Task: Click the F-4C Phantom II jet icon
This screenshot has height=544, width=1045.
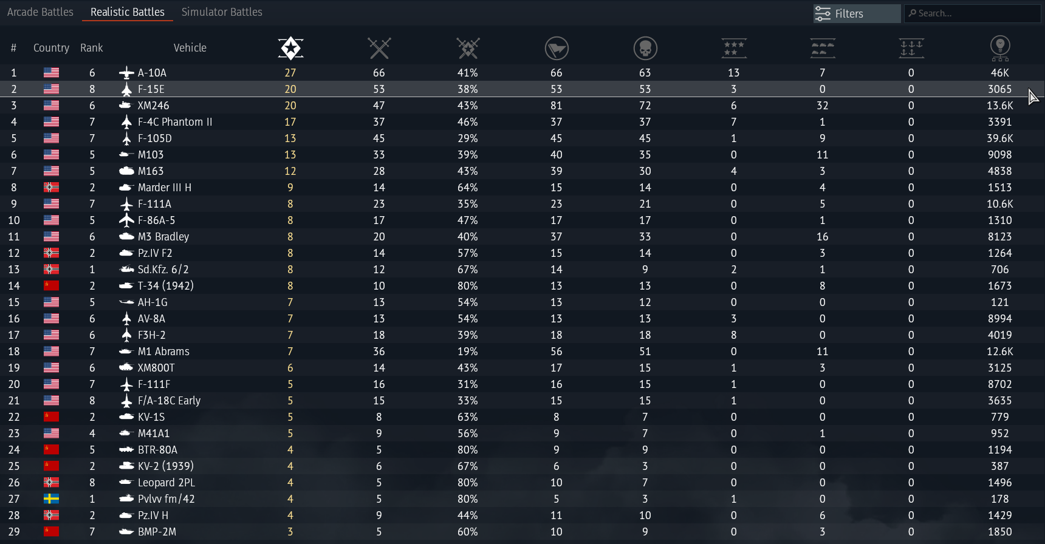Action: point(126,122)
